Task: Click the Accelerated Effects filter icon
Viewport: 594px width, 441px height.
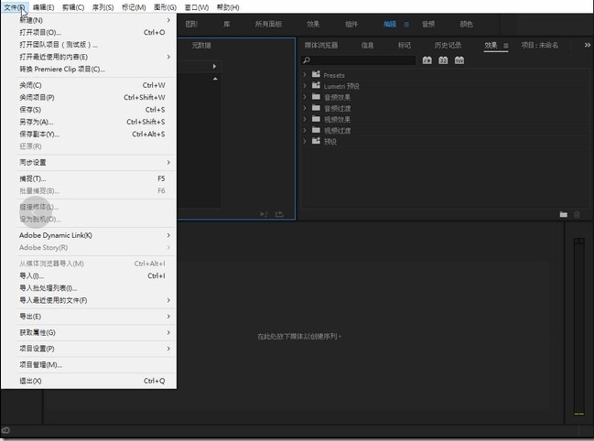Action: pyautogui.click(x=427, y=60)
